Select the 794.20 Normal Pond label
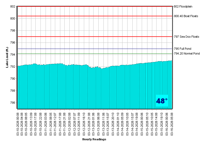Viewport: 201px width, 147px height. 187,54
